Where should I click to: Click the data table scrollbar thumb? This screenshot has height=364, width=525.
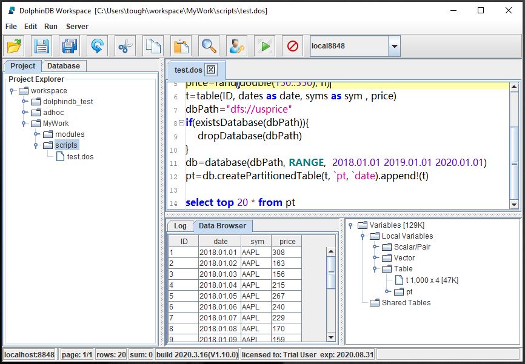(331, 273)
